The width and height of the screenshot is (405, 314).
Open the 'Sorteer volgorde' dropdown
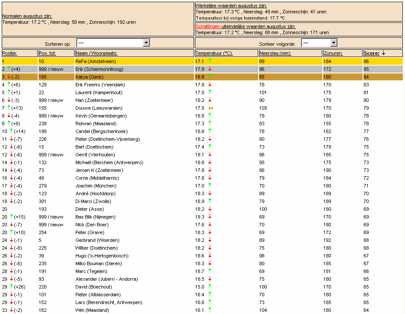coord(319,43)
